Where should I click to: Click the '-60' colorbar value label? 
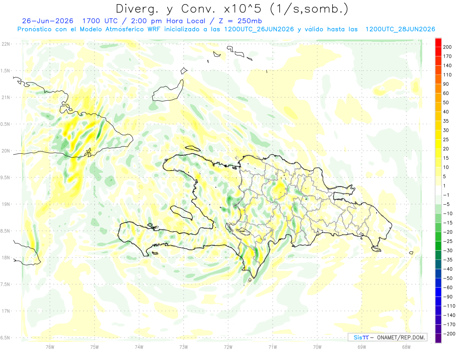coord(448,287)
